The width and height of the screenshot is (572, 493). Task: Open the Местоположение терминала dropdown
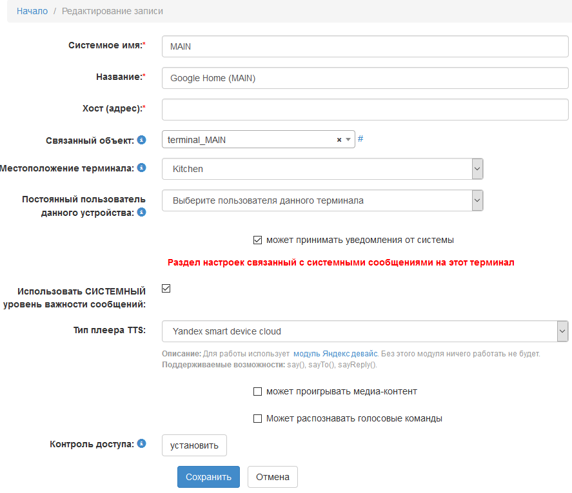[x=477, y=168]
